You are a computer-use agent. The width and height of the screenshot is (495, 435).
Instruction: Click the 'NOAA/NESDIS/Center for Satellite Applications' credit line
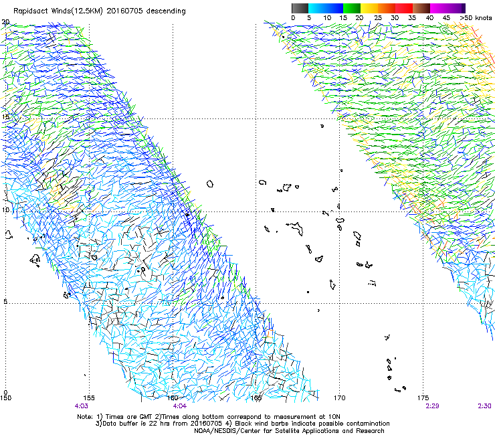point(289,431)
